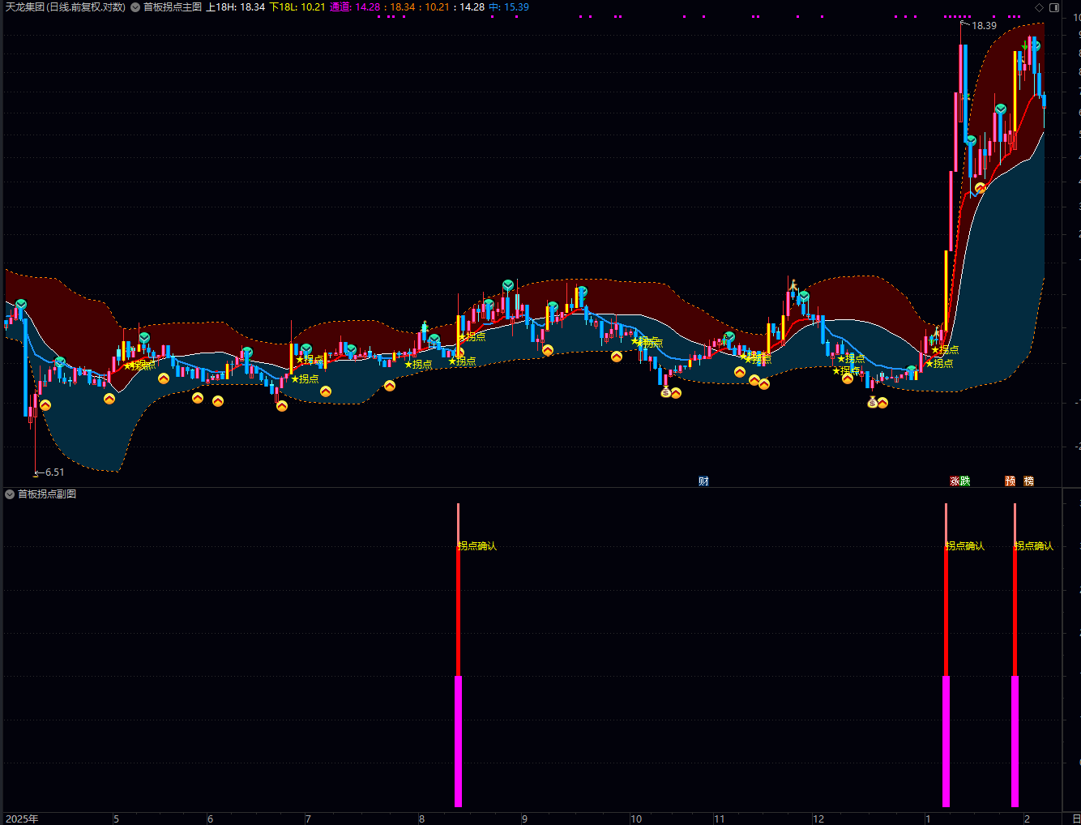Screen dimensions: 1081x825
Task: Click the magenta signal bar before February
Action: (1015, 741)
